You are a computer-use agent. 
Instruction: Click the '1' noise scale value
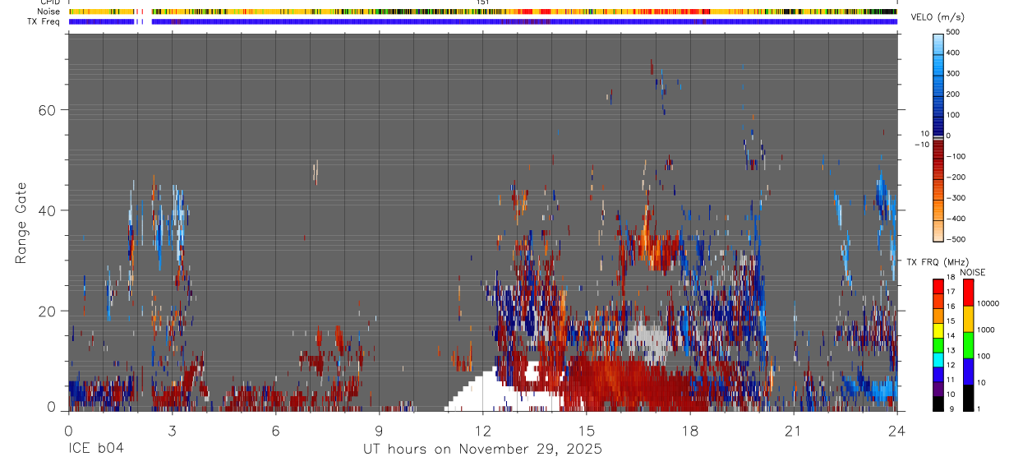click(979, 408)
